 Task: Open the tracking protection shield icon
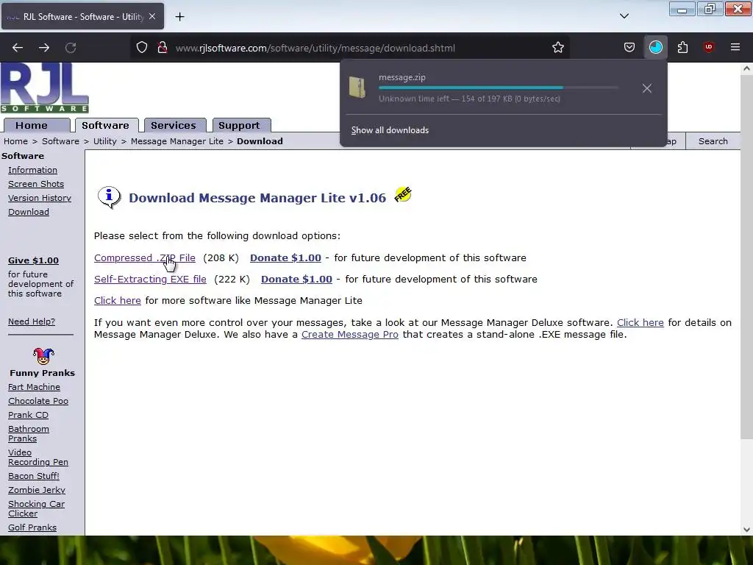click(142, 48)
